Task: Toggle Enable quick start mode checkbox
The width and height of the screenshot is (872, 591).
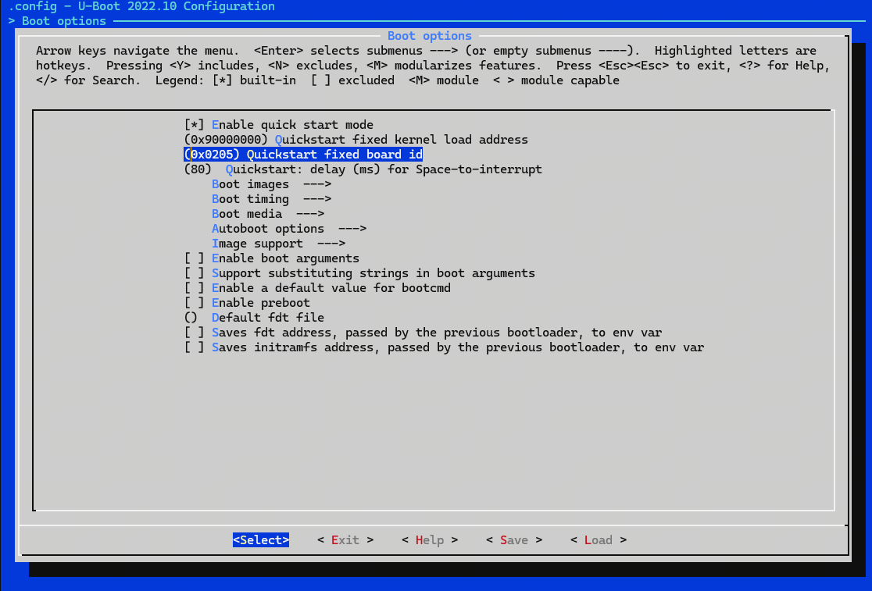Action: (279, 125)
